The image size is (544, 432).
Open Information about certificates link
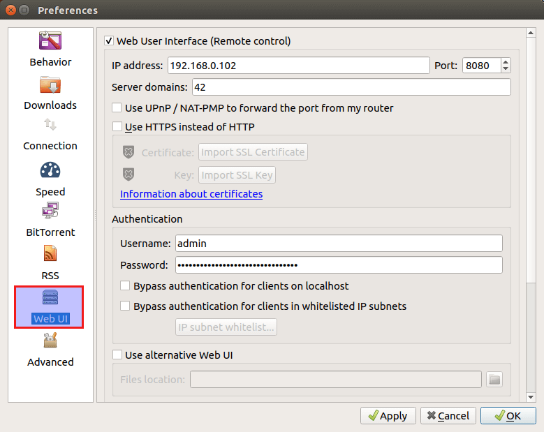point(191,194)
